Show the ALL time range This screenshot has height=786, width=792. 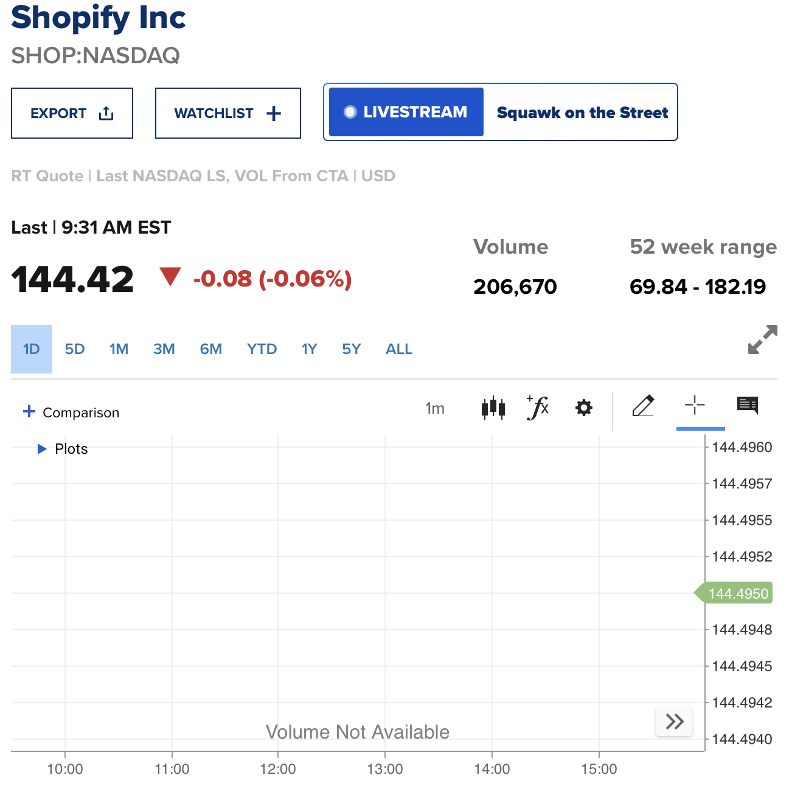point(398,349)
